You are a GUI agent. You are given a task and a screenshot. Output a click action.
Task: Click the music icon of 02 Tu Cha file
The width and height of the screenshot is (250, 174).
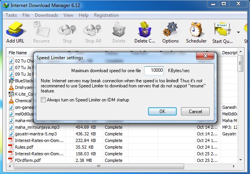pyautogui.click(x=11, y=60)
